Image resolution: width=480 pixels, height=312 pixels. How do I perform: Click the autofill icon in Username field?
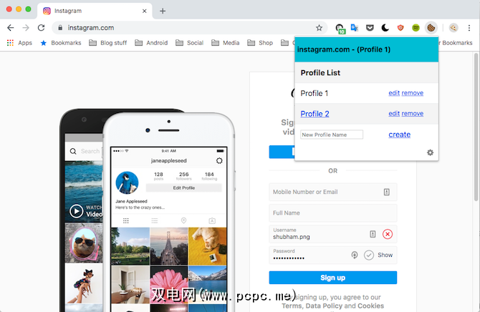point(373,234)
